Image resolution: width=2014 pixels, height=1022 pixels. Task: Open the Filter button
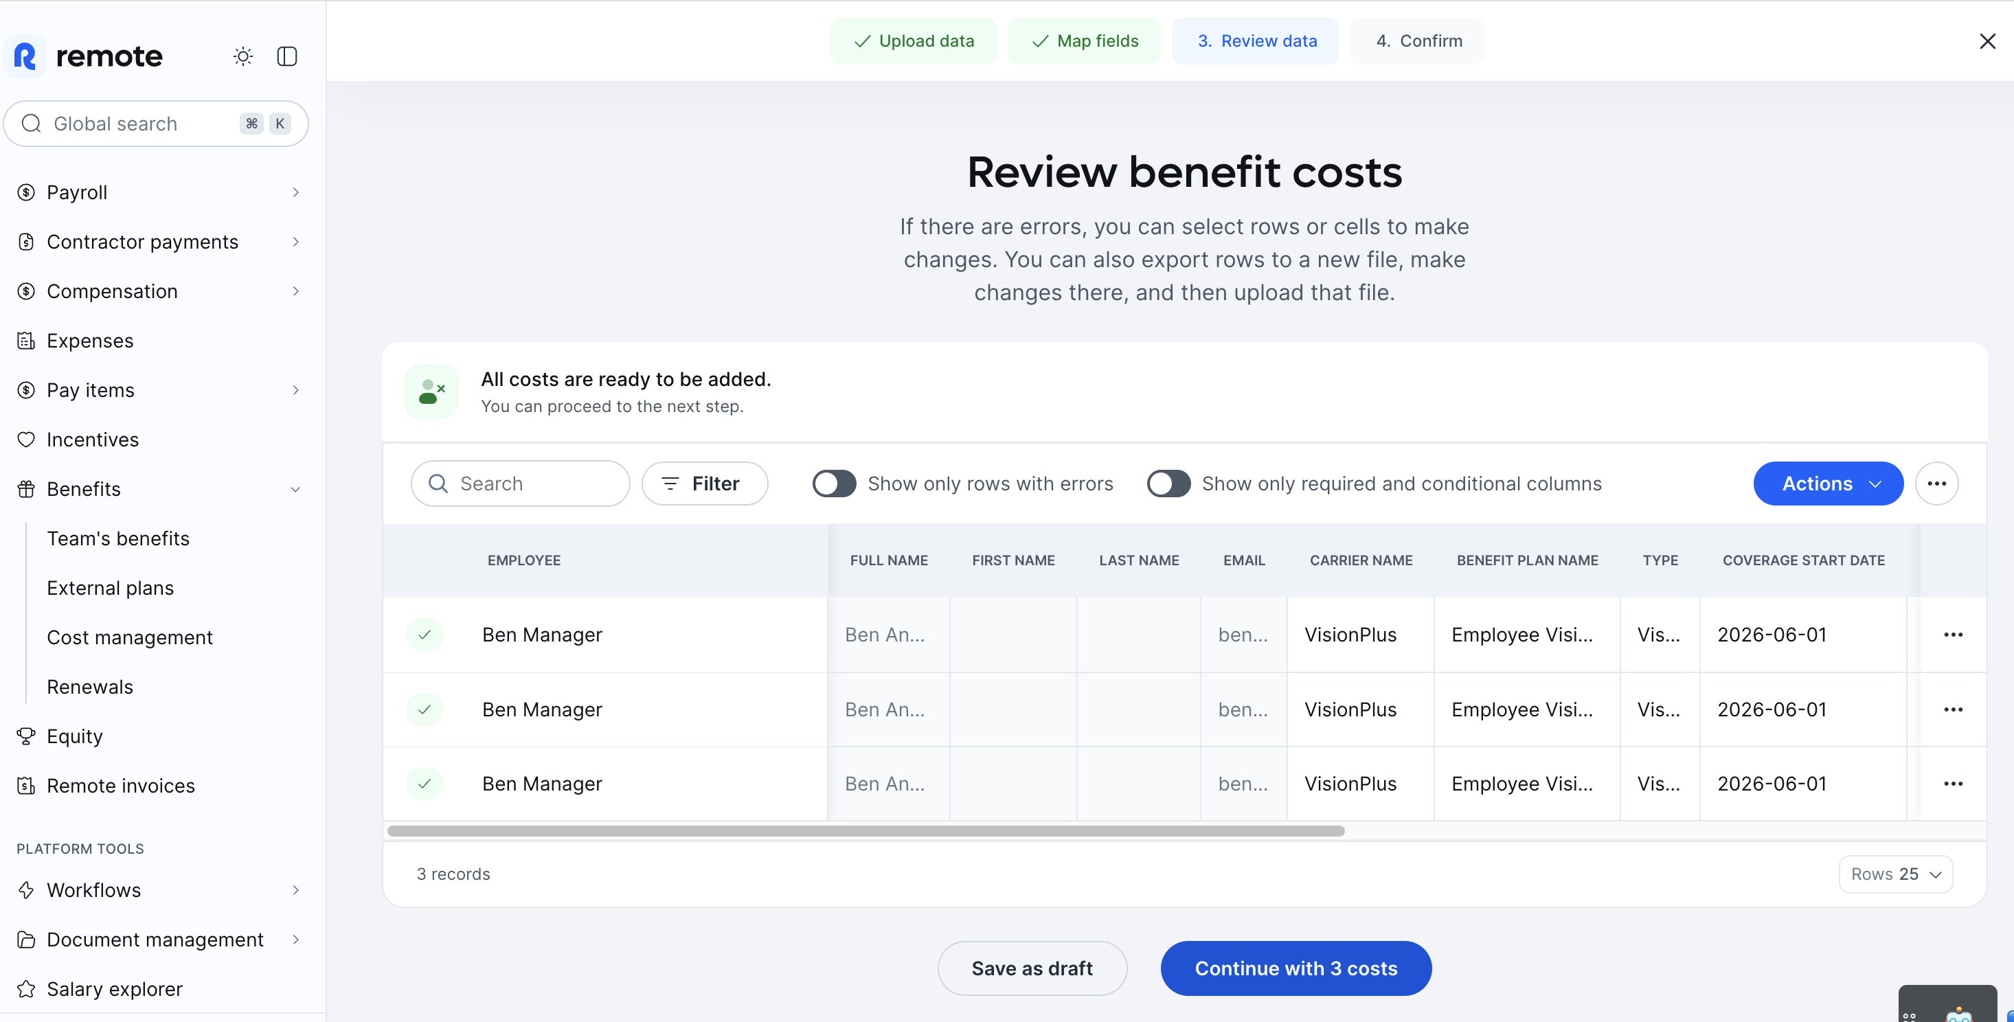(705, 484)
